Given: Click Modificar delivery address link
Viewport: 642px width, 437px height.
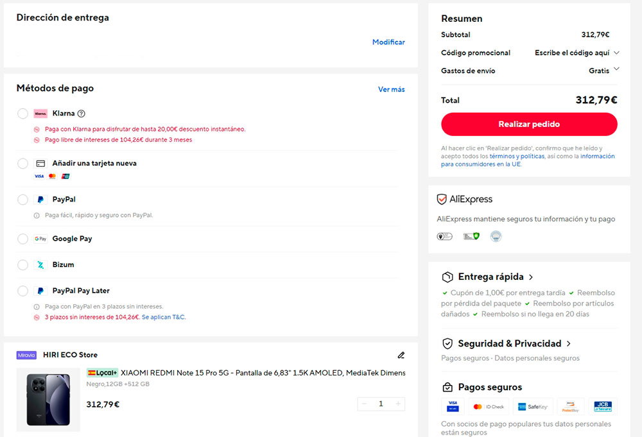Looking at the screenshot, I should coord(388,42).
